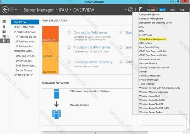This screenshot has height=134, width=190.
Task: Select the All Servers sidebar icon
Action: [4, 31]
